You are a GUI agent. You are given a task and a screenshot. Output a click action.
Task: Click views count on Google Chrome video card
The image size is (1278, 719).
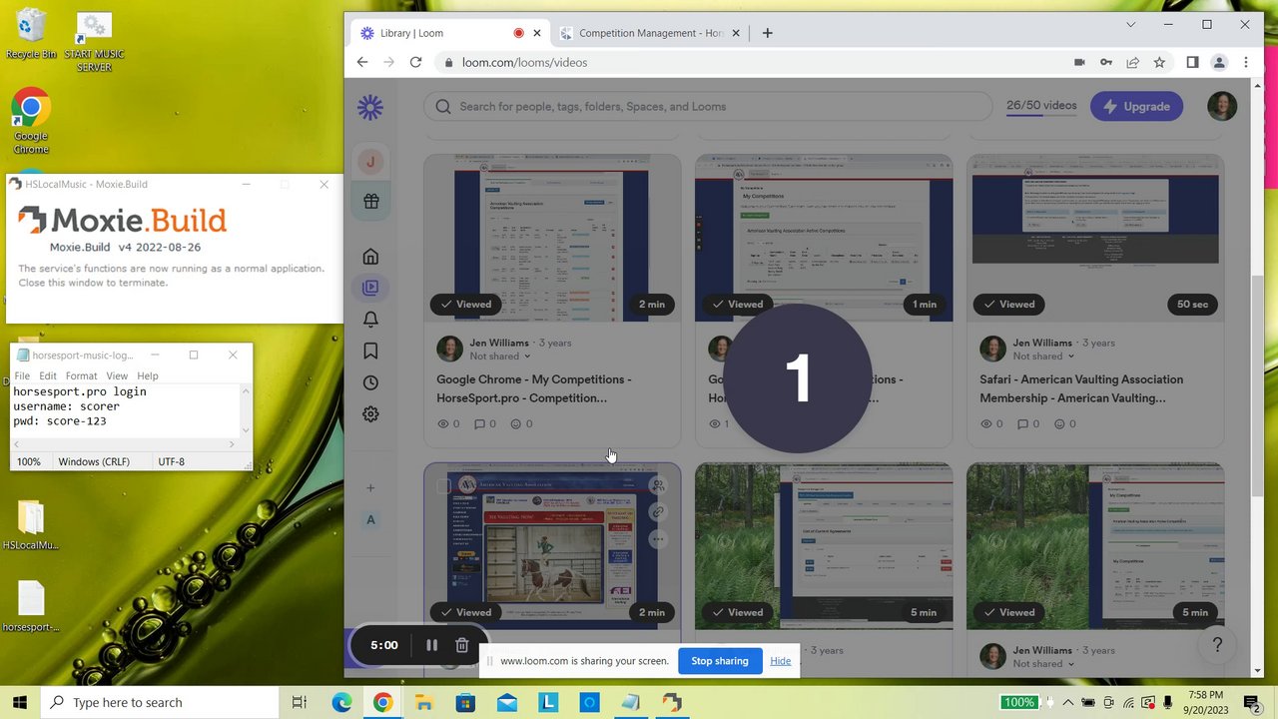(x=448, y=423)
